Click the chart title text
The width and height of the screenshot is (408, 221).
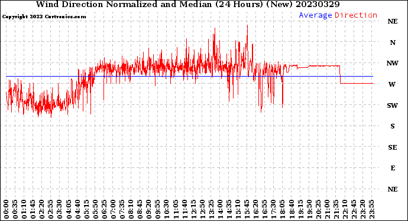click(188, 4)
